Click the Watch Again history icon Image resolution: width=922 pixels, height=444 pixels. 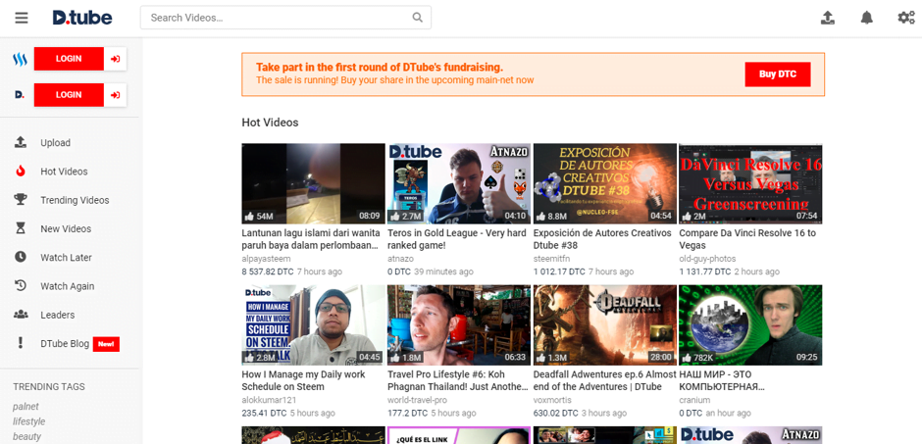[x=21, y=286]
